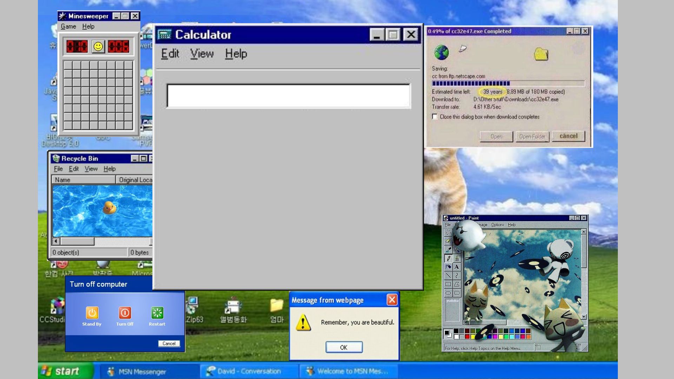This screenshot has height=379, width=674.
Task: Click the Stand By icon
Action: pos(92,313)
